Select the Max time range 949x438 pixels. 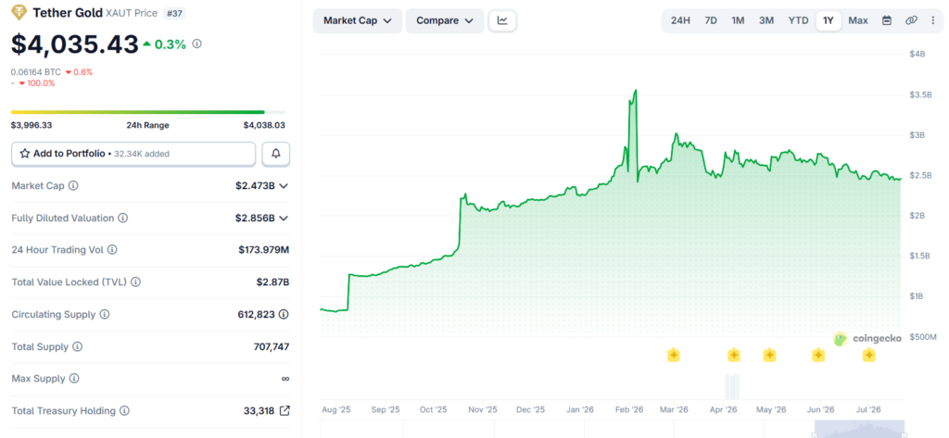[x=858, y=20]
